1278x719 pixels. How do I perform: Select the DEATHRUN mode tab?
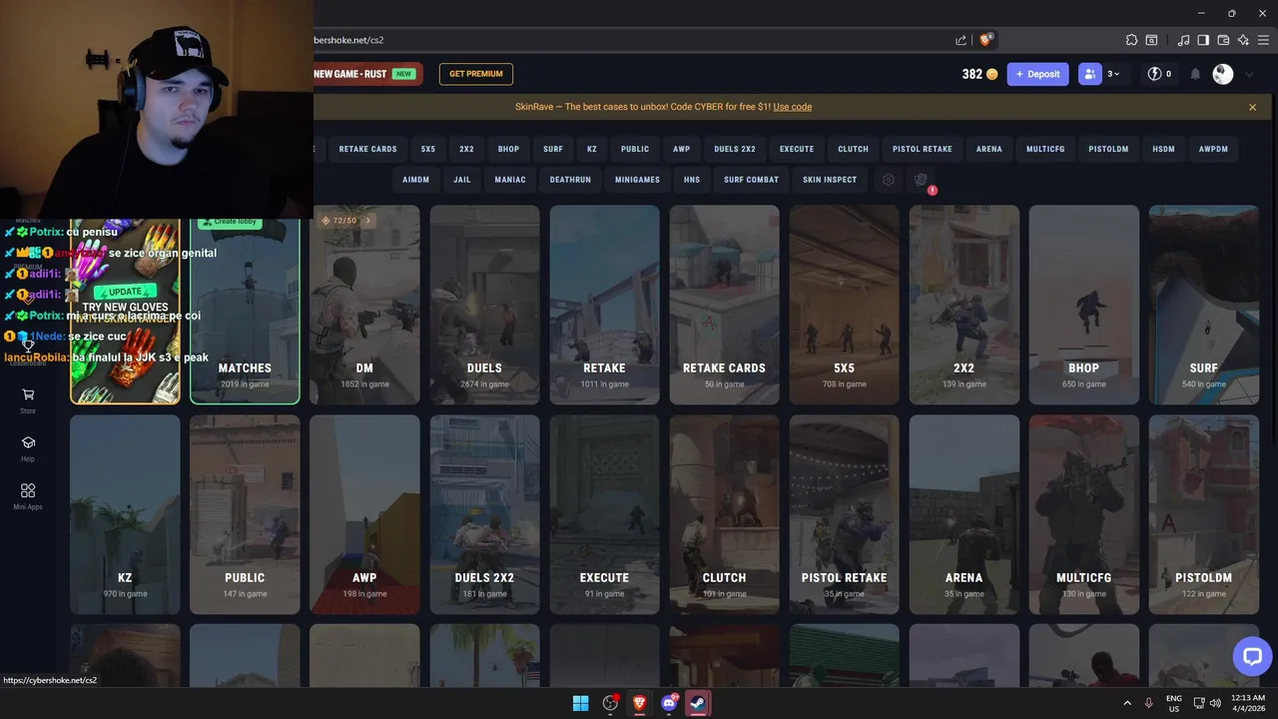click(570, 180)
